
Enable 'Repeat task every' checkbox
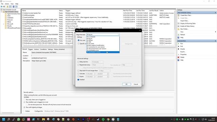78,65
